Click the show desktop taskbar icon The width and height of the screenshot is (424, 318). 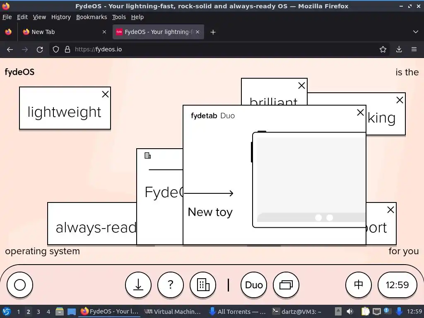click(x=72, y=311)
